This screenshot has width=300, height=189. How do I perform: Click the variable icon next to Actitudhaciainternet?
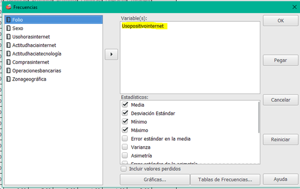9,45
